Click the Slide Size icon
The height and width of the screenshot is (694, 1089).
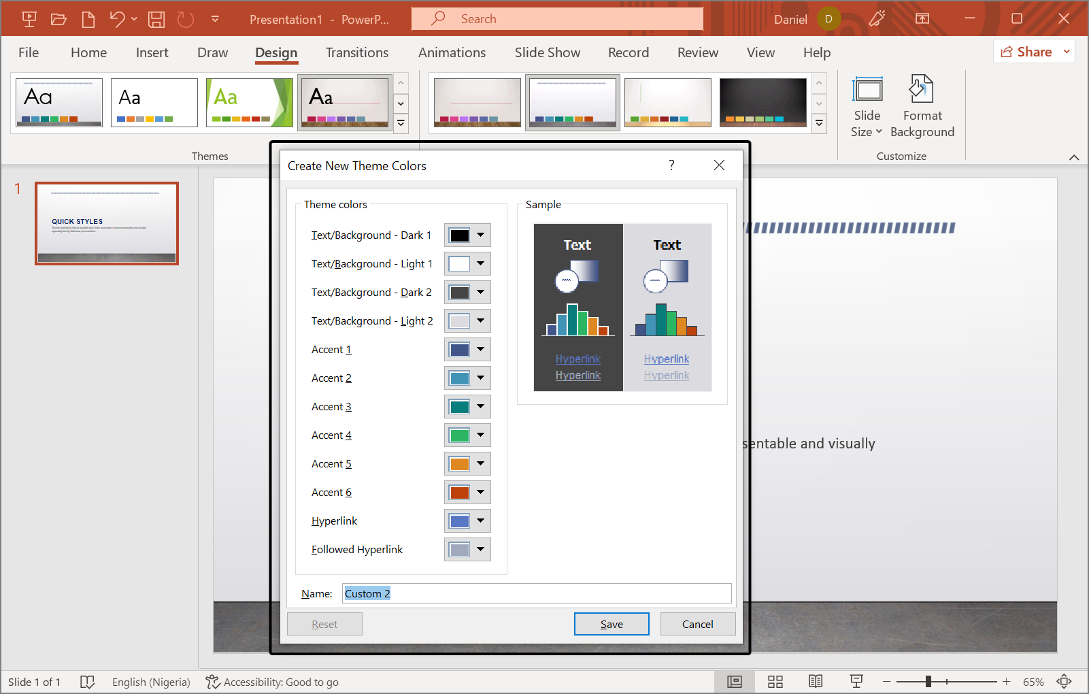867,90
